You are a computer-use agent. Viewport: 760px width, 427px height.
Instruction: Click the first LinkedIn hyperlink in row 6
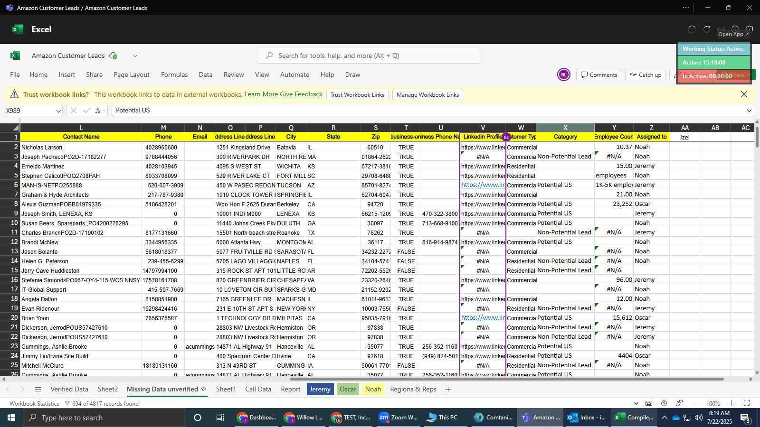483,185
